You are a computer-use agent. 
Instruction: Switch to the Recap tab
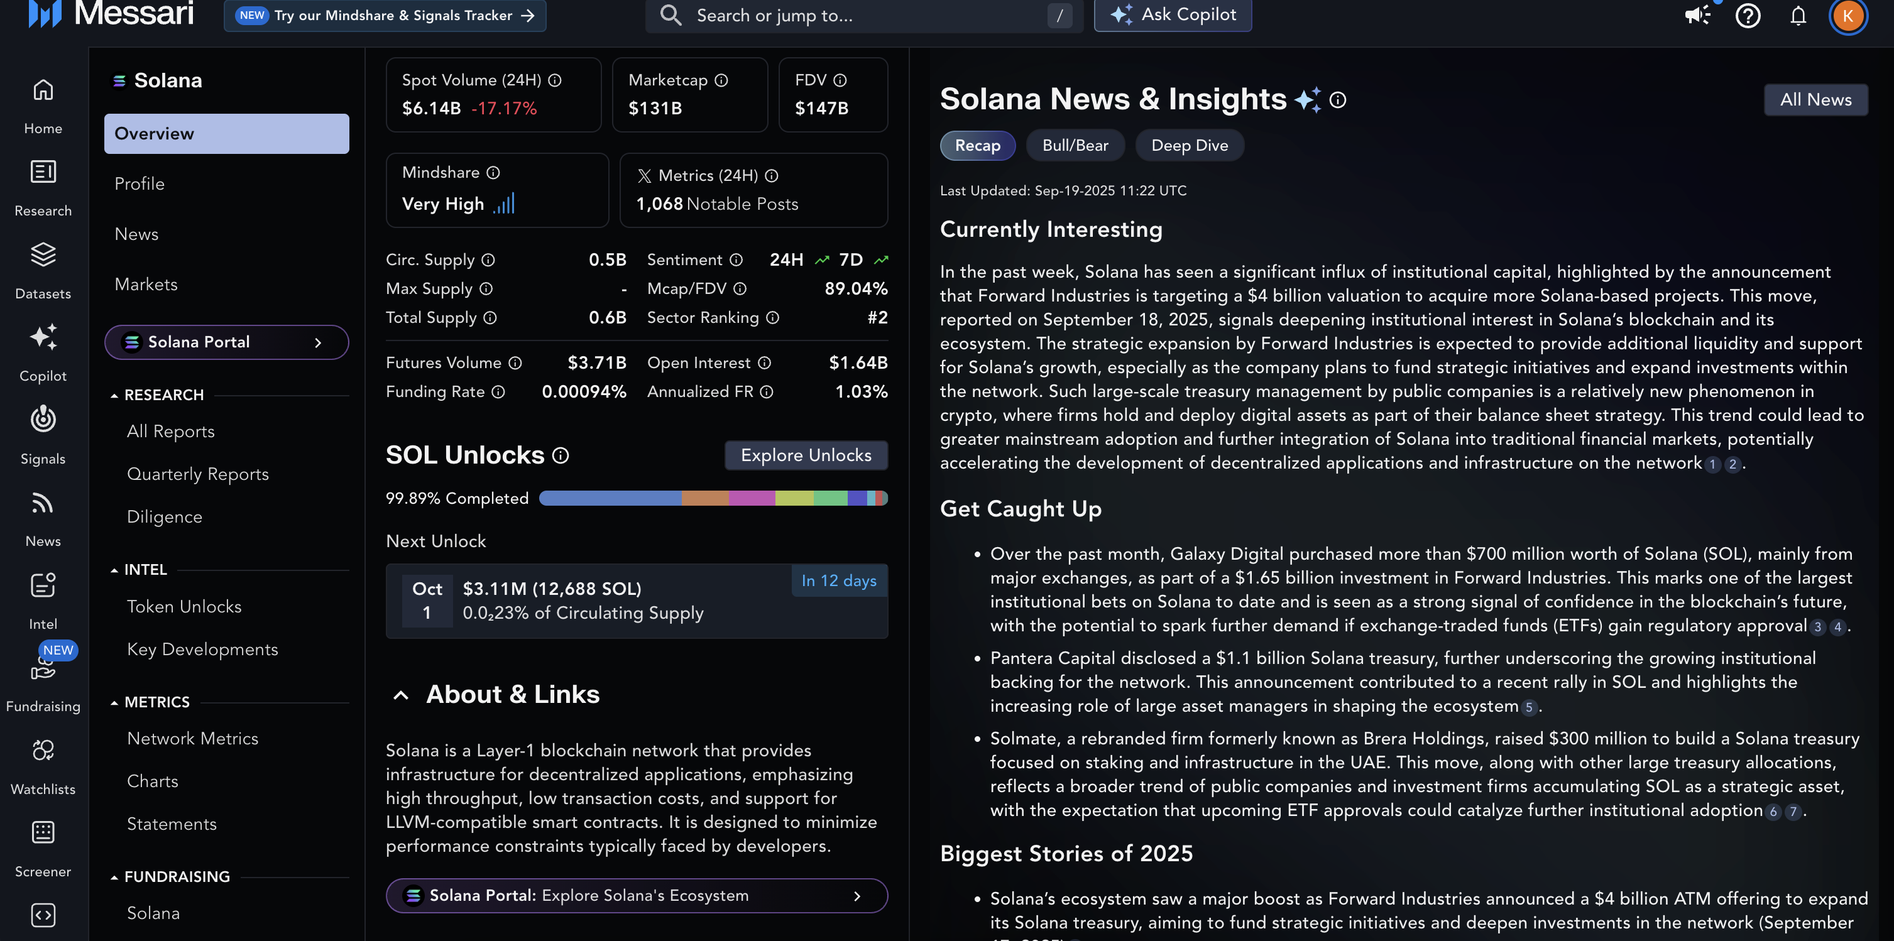(x=977, y=146)
